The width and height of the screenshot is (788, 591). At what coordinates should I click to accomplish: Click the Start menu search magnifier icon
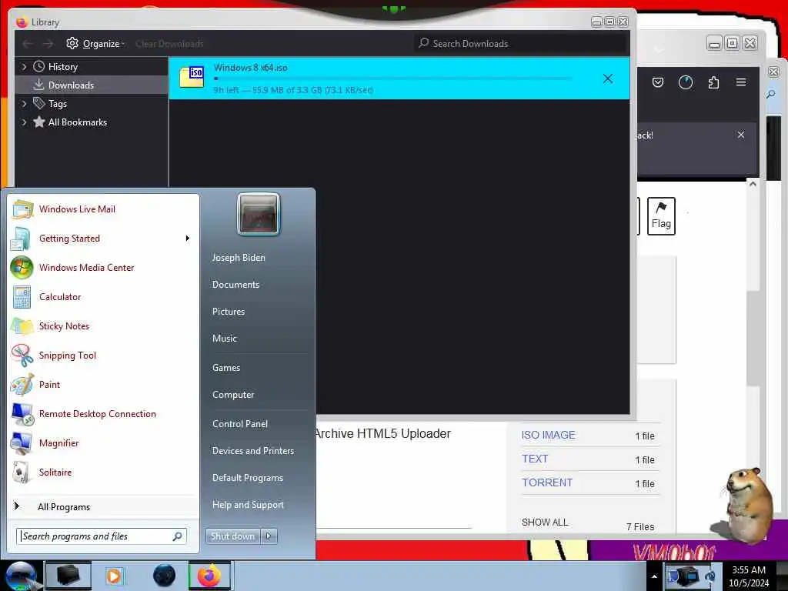(x=178, y=536)
